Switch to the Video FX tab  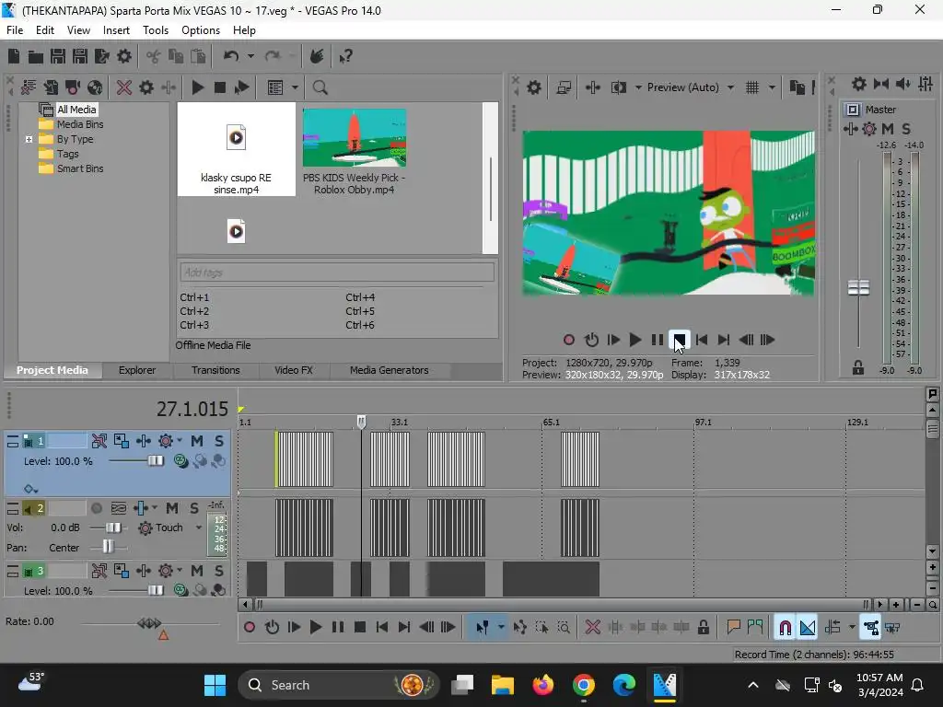(294, 370)
